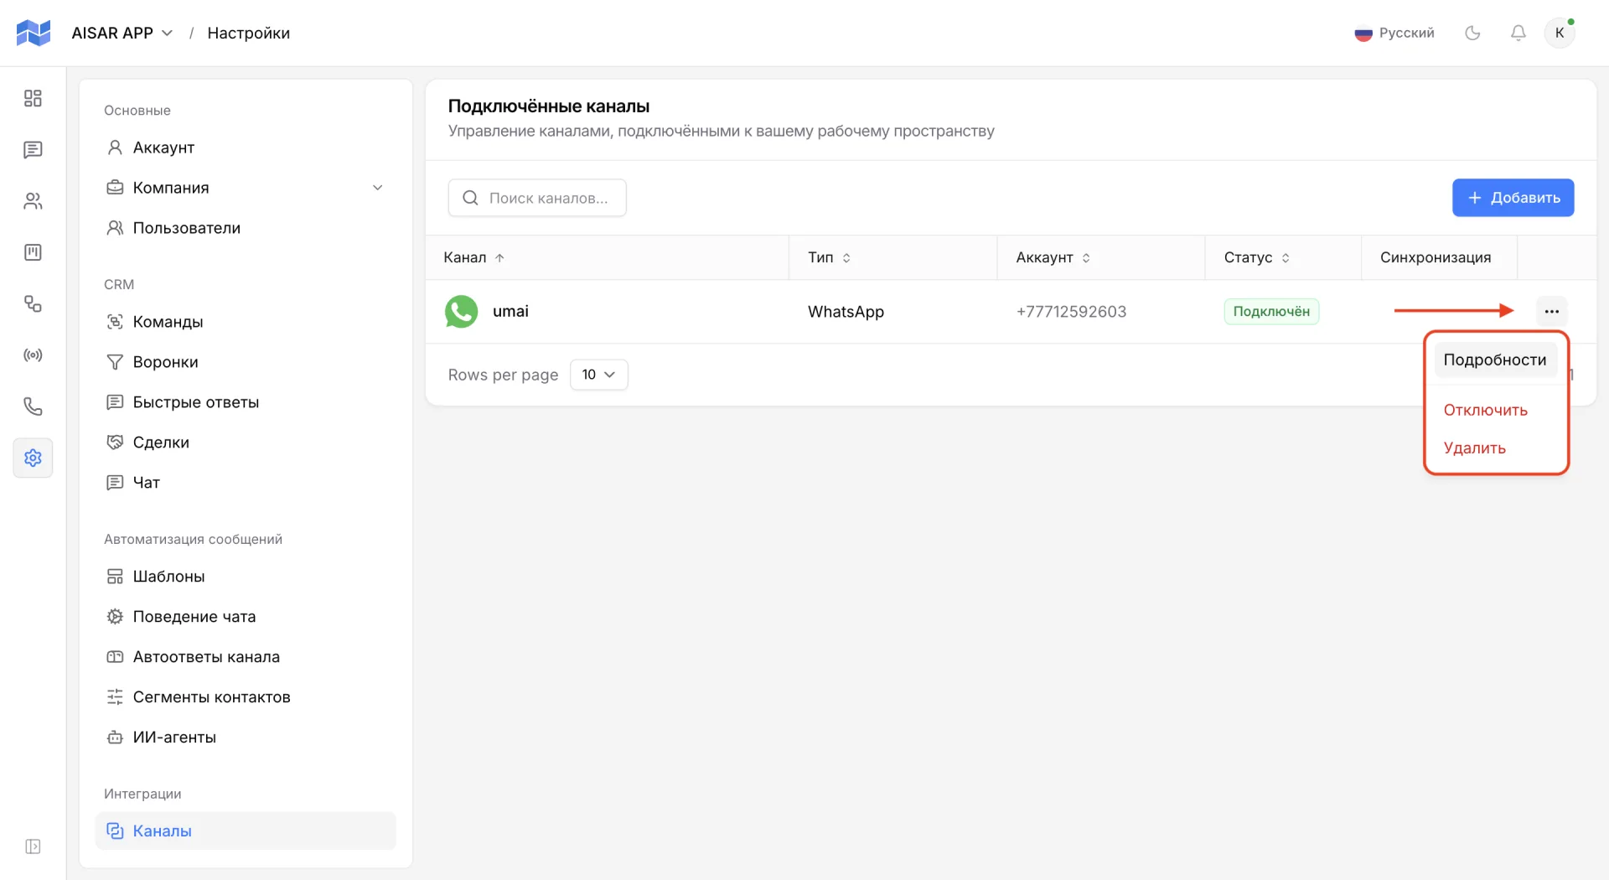The image size is (1609, 880).
Task: Click the WhatsApp icon of umai channel
Action: click(x=462, y=312)
